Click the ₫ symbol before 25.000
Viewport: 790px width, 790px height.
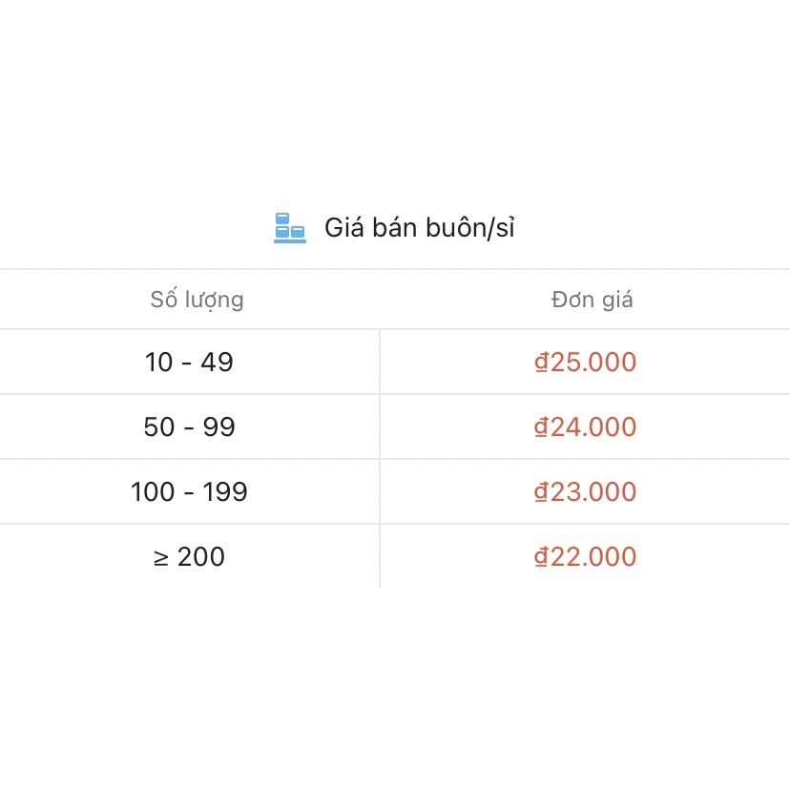(x=541, y=363)
